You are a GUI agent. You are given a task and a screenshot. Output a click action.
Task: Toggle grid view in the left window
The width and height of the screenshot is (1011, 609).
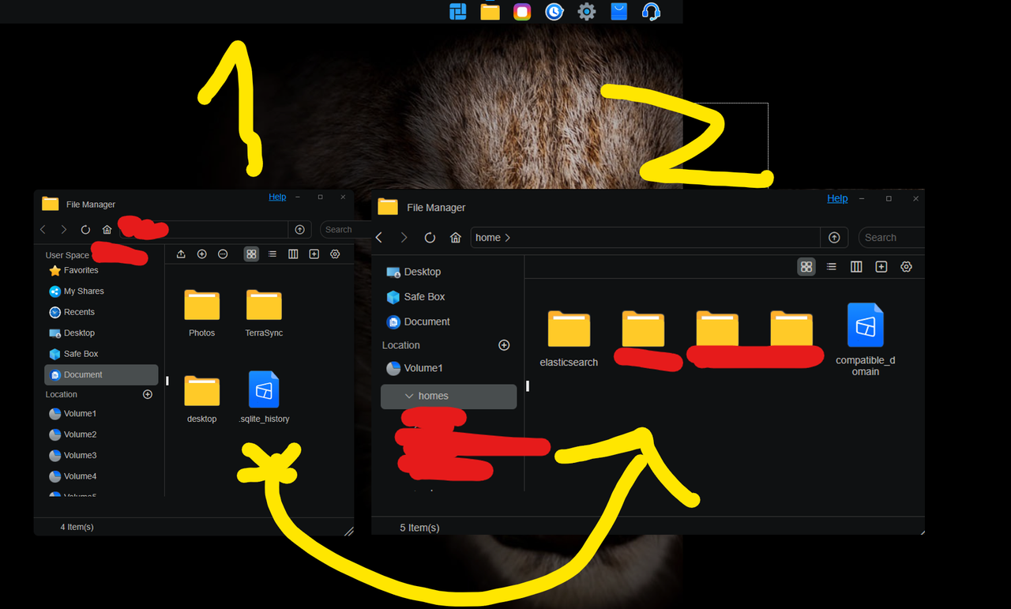pos(251,254)
